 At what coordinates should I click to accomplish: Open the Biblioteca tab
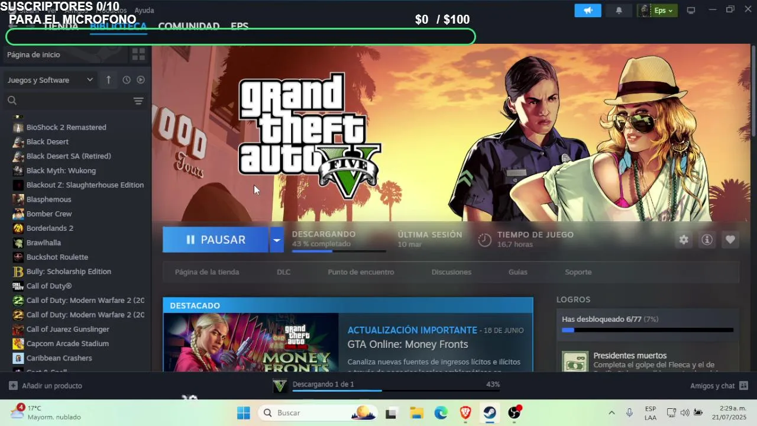point(118,26)
